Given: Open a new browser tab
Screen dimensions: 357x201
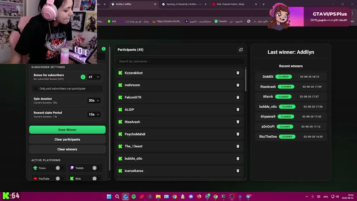Looking at the screenshot, I should [x=264, y=4].
